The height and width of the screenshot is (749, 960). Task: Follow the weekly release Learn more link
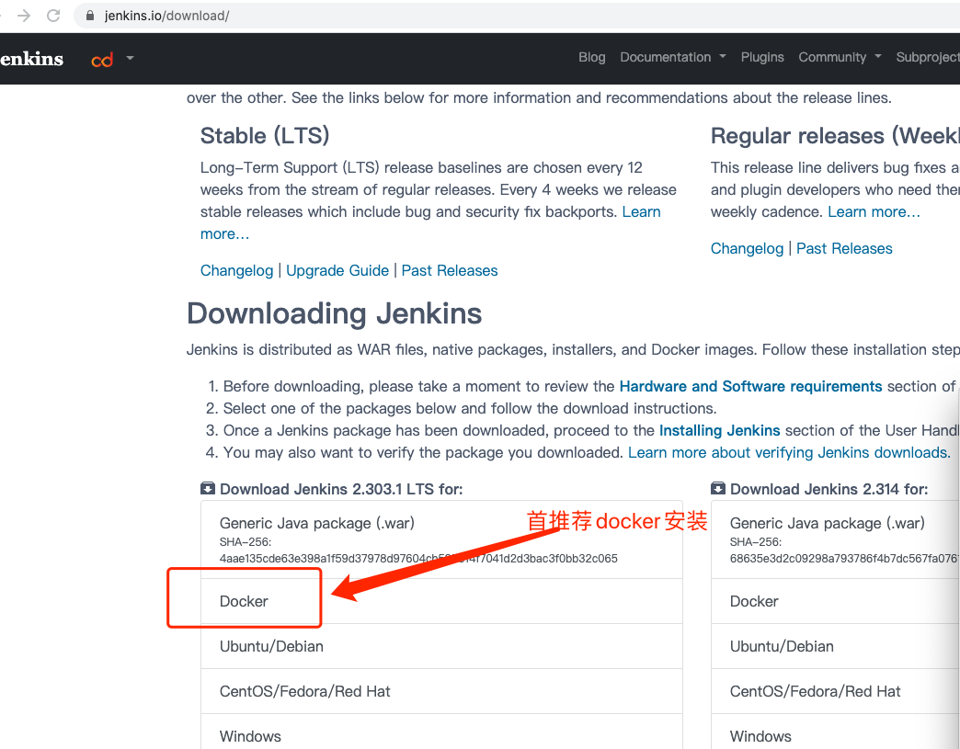coord(874,211)
